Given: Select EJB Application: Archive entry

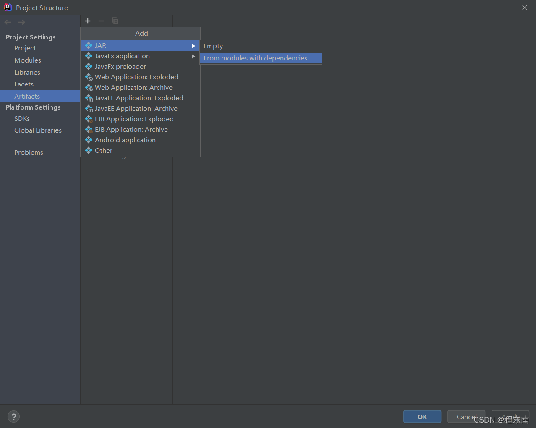Looking at the screenshot, I should [140, 129].
